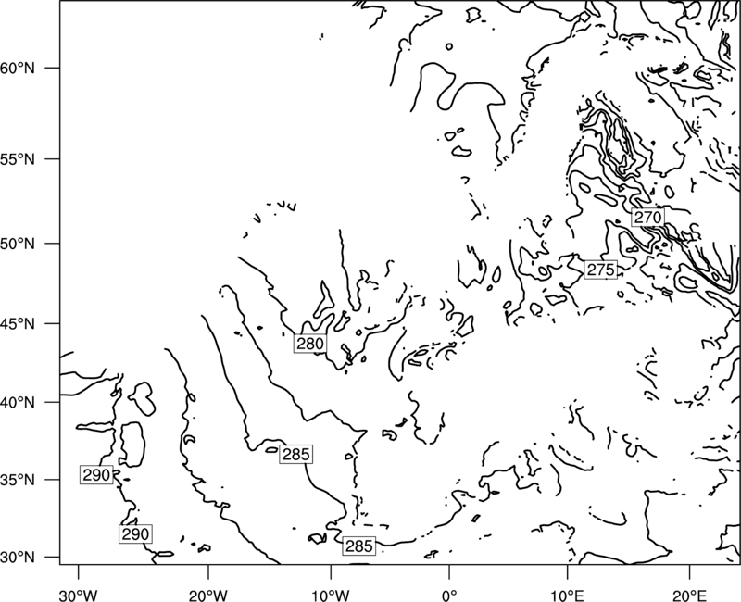Image resolution: width=741 pixels, height=602 pixels.
Task: Click the 40°N latitude axis label
Action: coord(18,403)
